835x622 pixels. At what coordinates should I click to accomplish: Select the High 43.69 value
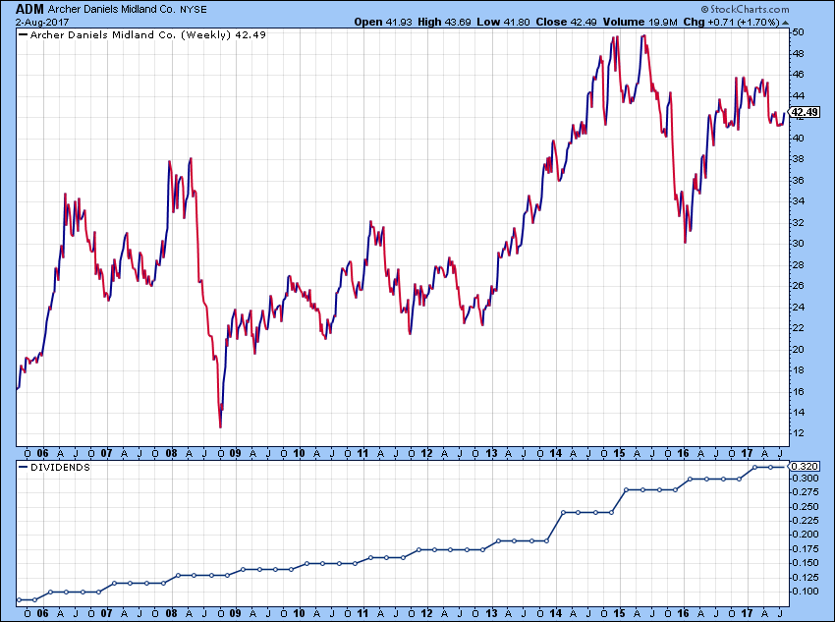click(444, 22)
